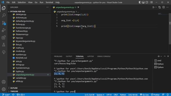Change end of line via CRLF
The image size is (171, 96).
pyautogui.click(x=116, y=95)
